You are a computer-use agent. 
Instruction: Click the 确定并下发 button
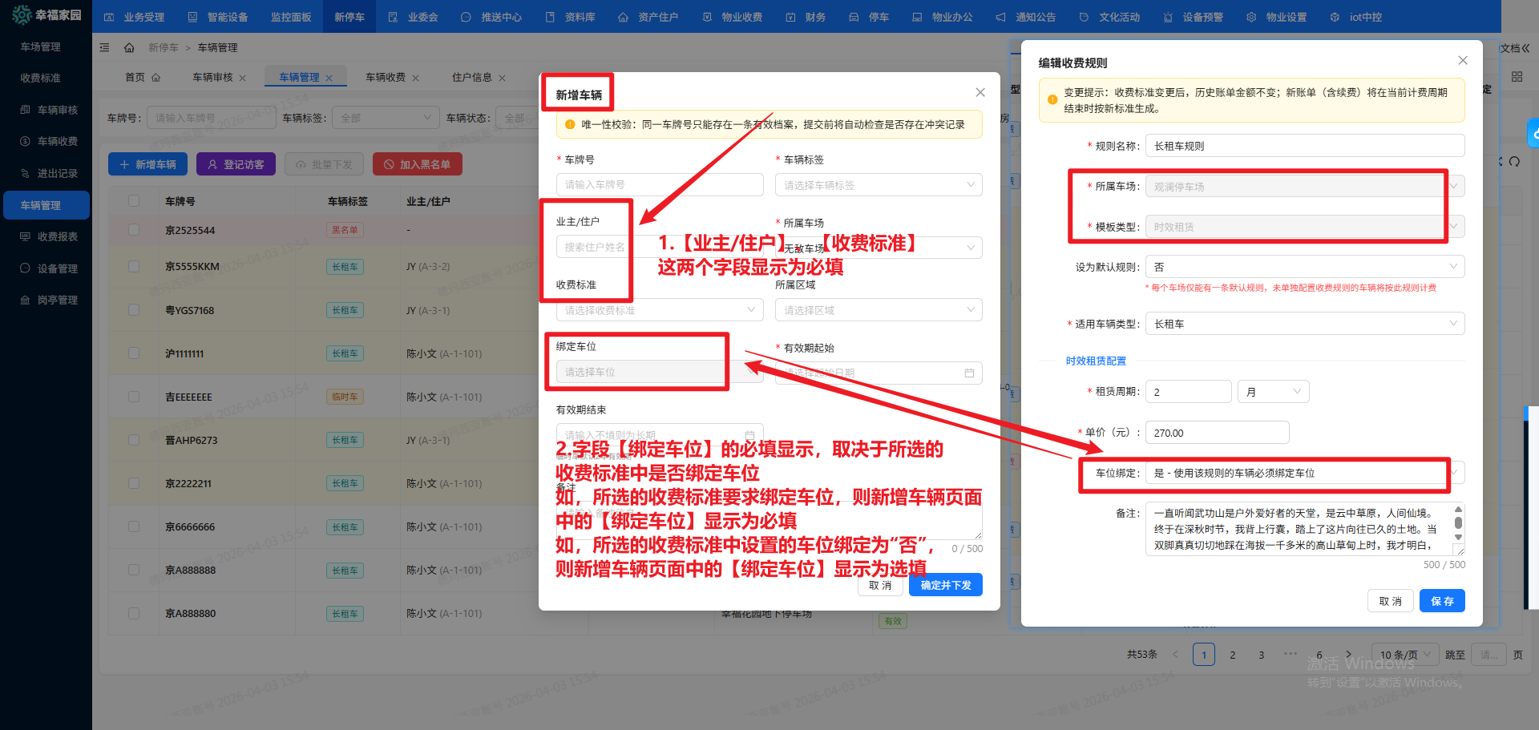tap(945, 585)
